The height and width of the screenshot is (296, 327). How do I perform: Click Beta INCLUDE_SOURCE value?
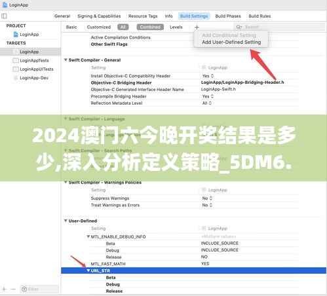(220, 243)
